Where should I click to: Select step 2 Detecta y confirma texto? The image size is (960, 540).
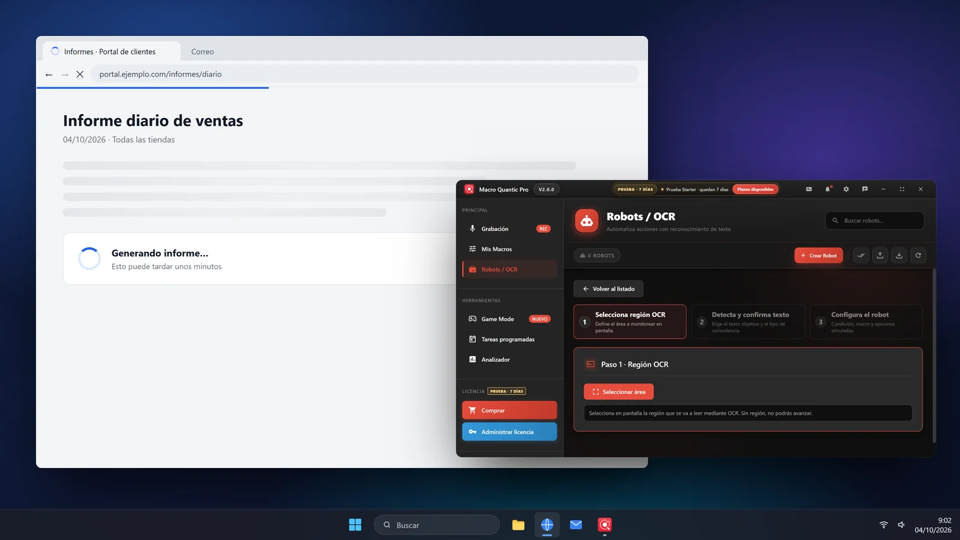tap(748, 322)
